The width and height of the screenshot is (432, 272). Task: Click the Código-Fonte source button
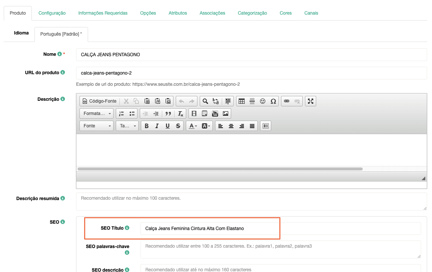point(99,101)
